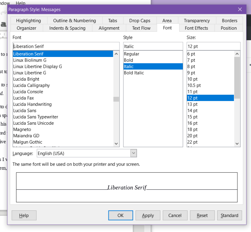Viewport: 251px width, 232px height.
Task: Click font list scroll up arrow
Action: click(116, 54)
